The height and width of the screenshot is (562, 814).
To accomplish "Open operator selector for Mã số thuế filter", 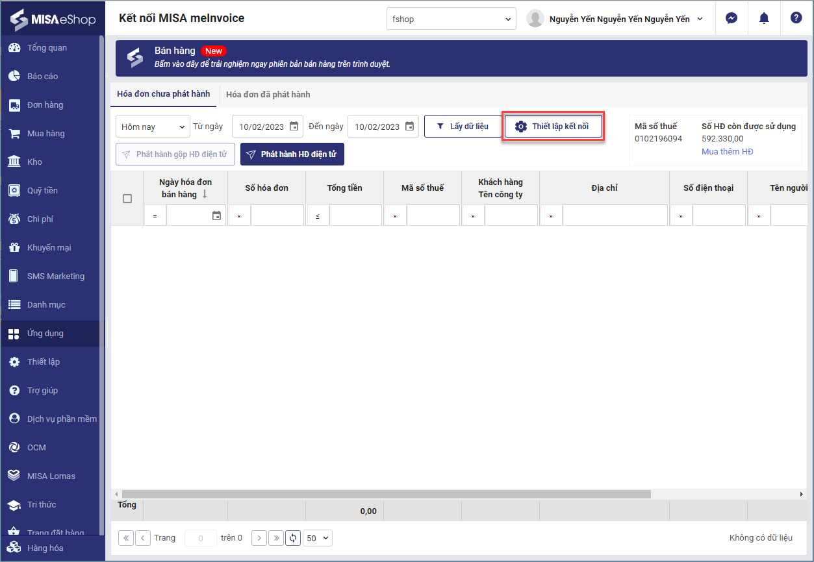I will tap(396, 215).
